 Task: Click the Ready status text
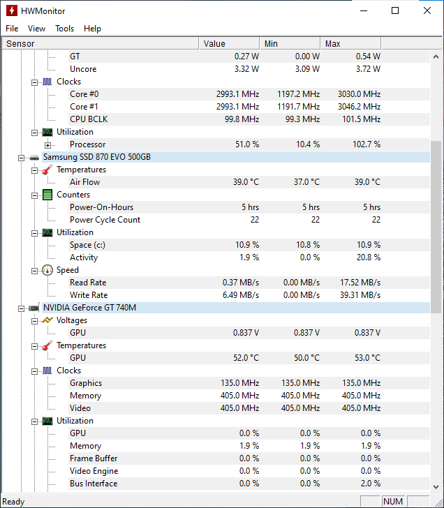(13, 502)
